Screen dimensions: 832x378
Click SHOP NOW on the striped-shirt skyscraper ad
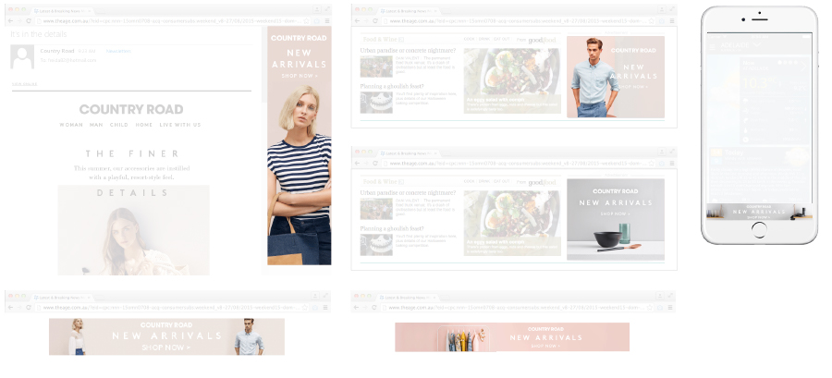[300, 76]
